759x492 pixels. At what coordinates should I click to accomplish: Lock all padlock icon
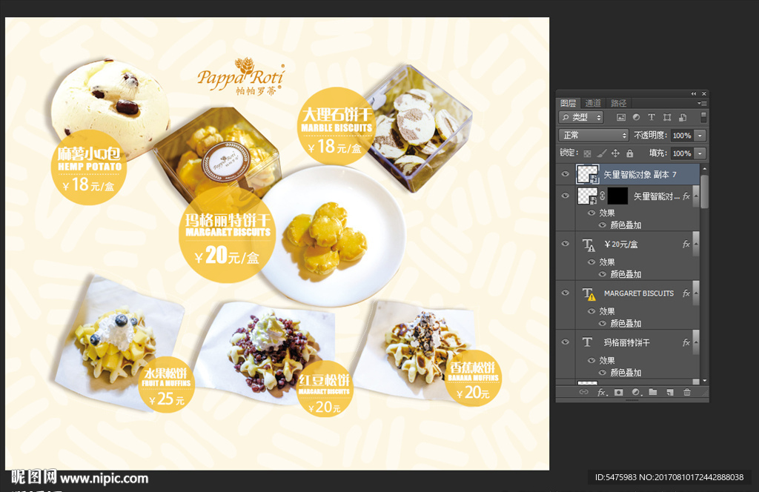[x=630, y=153]
